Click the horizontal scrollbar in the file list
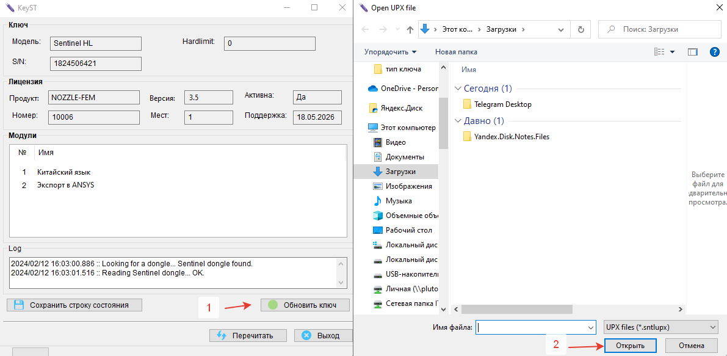The width and height of the screenshot is (727, 356). click(516, 309)
